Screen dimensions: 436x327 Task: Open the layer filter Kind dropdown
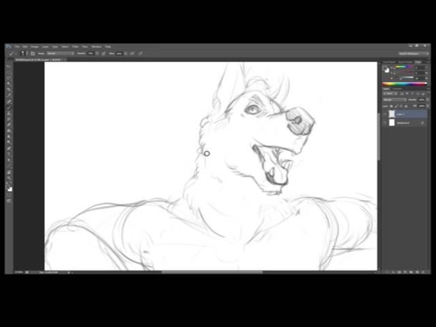(x=390, y=94)
